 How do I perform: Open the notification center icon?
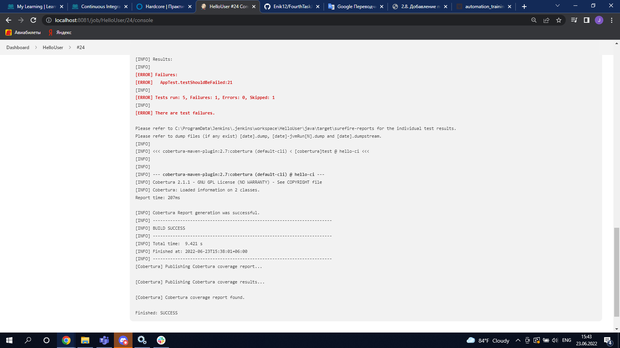(608, 341)
